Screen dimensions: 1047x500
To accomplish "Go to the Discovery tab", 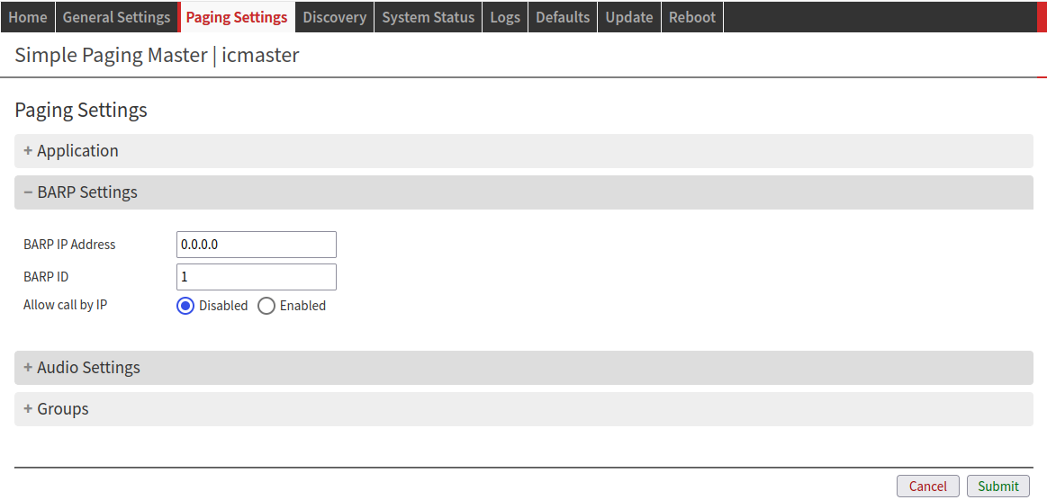I will (x=334, y=17).
